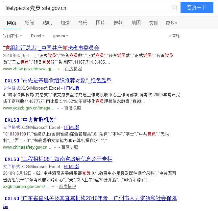Go to the 知道 tab

(65, 23)
